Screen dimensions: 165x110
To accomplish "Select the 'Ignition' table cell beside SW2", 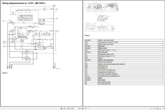I will tap(130, 58).
